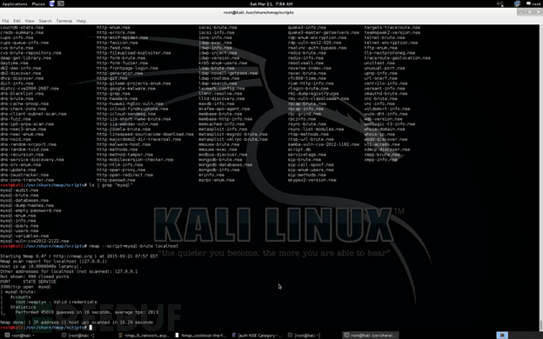Click the mysql-vuln-cve2012-2122.nse file name
The height and width of the screenshot is (339, 543).
click(x=34, y=241)
